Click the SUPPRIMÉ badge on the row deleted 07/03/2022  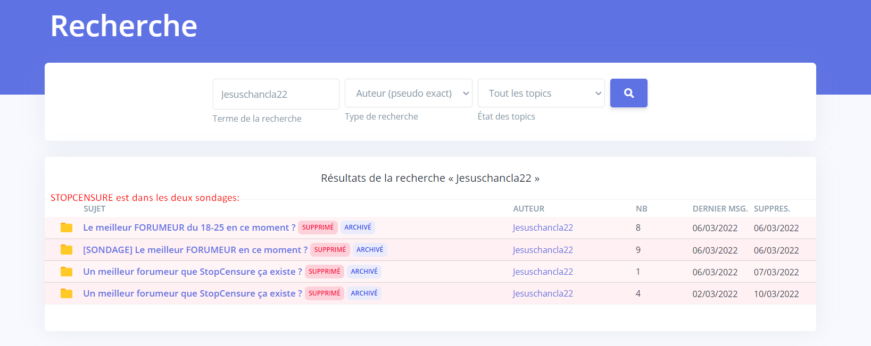click(325, 272)
